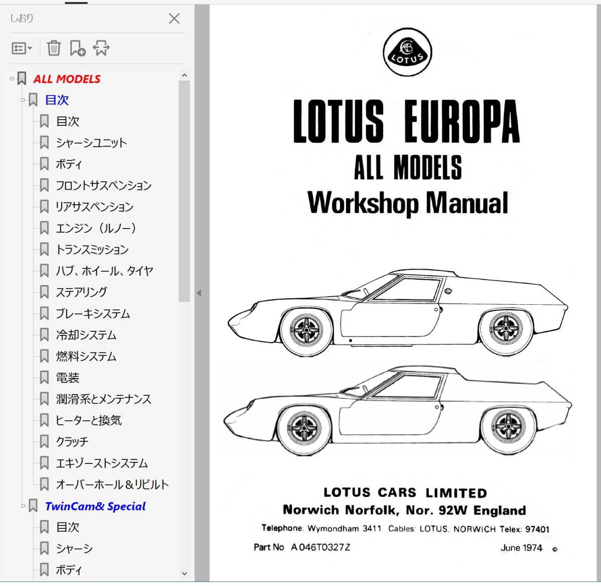Image resolution: width=601 pixels, height=586 pixels.
Task: Click the delete bookmark trash icon
Action: (54, 48)
